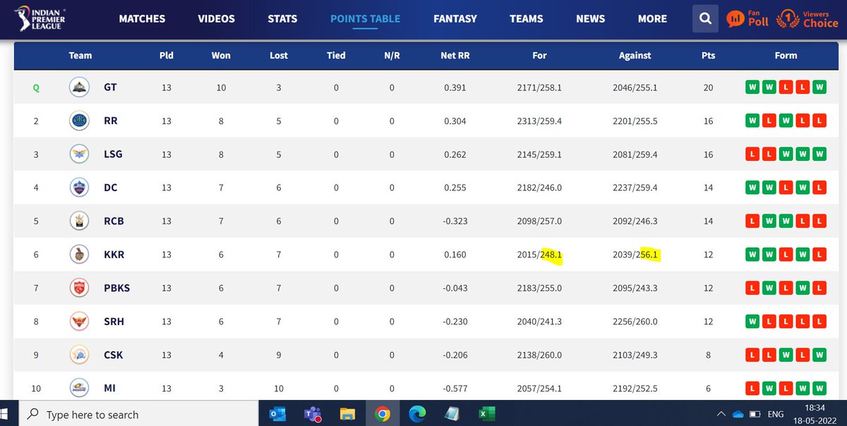Click the battery tray icon
Screen dimensions: 847x426
[x=755, y=414]
